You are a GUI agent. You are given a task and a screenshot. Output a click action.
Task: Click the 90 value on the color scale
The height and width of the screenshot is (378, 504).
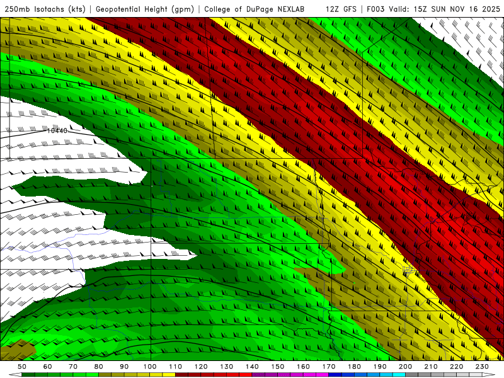124,367
